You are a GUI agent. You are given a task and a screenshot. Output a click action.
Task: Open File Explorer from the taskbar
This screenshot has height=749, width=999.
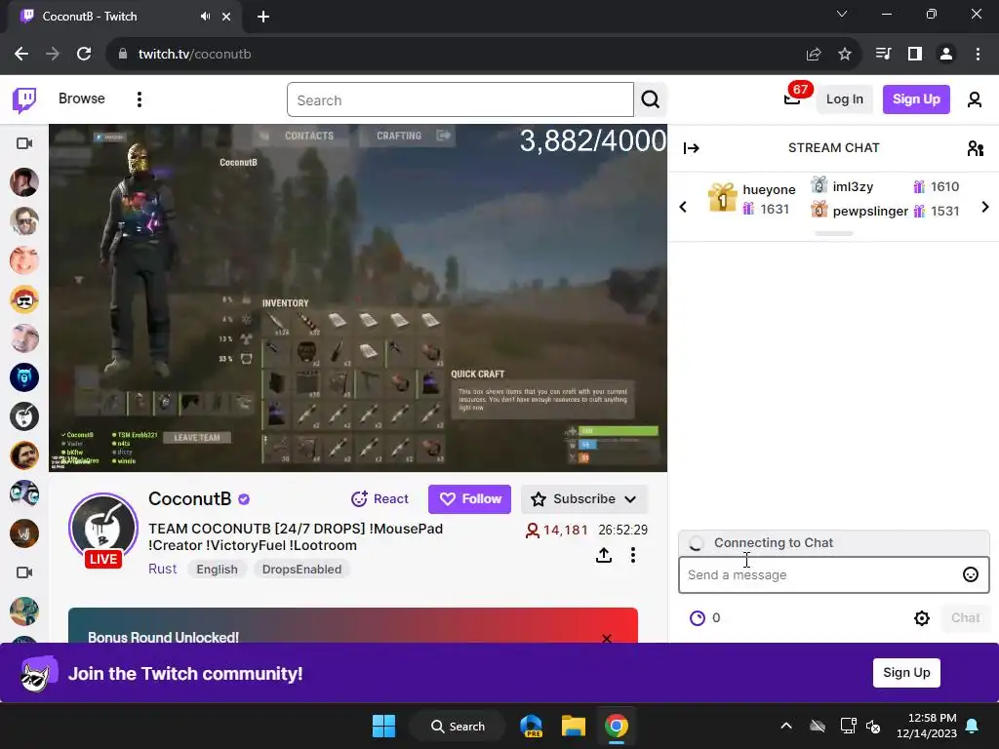tap(574, 726)
